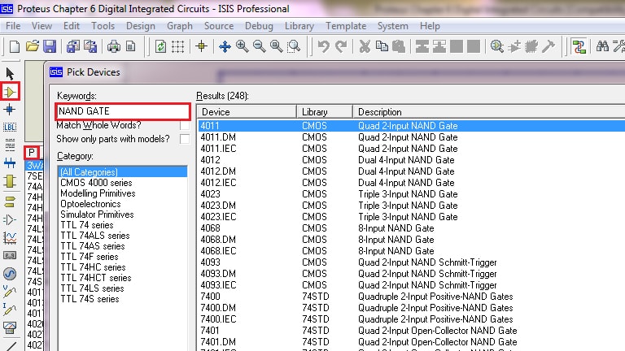Screen dimensions: 625x351
Task: Toggle Show only parts with models
Action: pyautogui.click(x=186, y=139)
